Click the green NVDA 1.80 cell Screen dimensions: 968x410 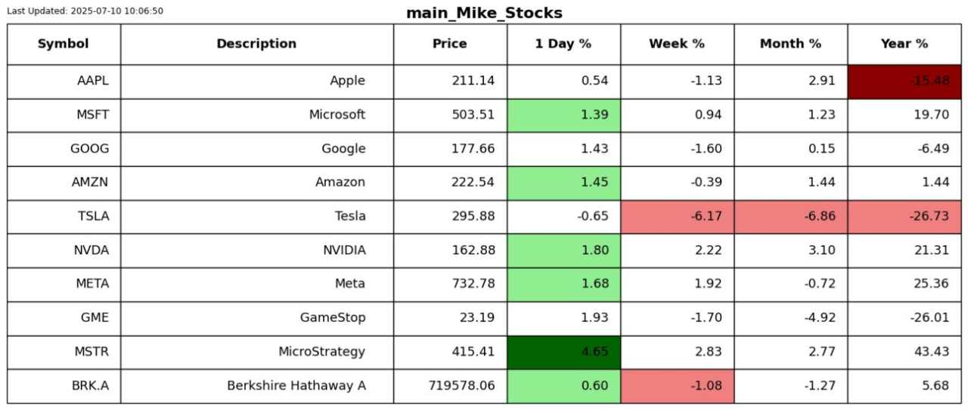pos(563,251)
